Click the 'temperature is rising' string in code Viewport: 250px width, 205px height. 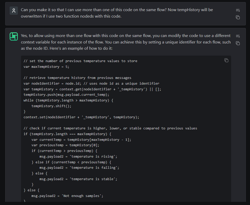pyautogui.click(x=93, y=156)
